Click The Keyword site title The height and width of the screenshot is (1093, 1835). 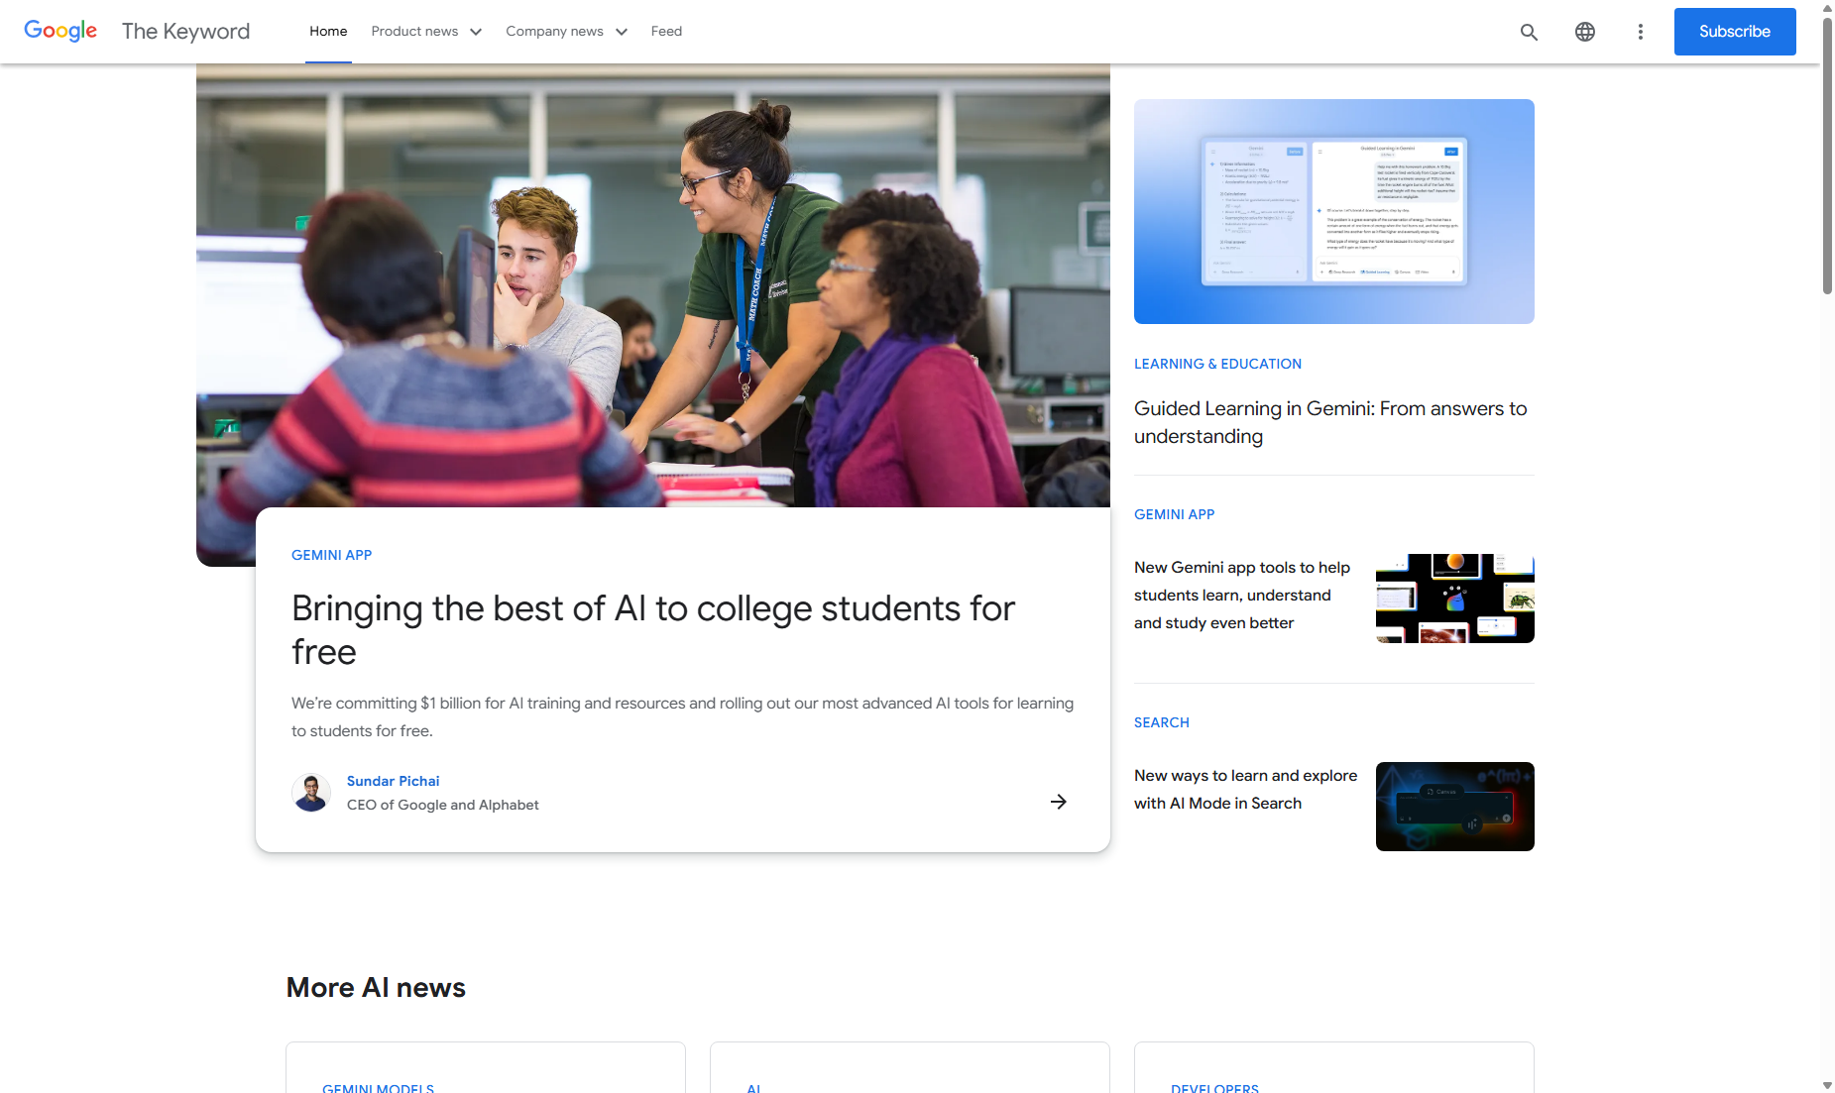click(185, 32)
